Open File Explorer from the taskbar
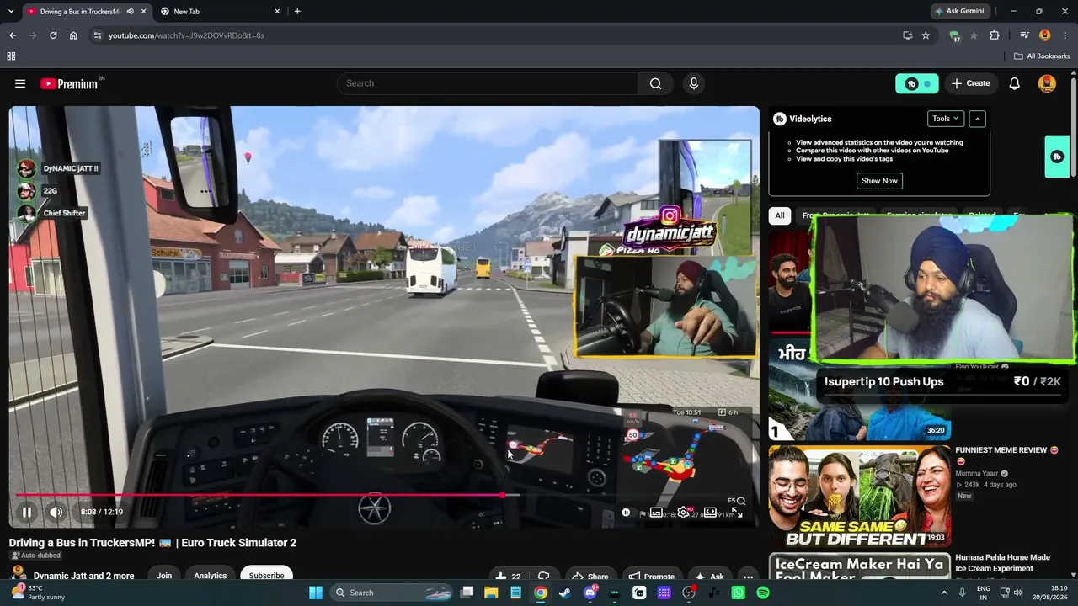Viewport: 1078px width, 606px height. point(491,593)
